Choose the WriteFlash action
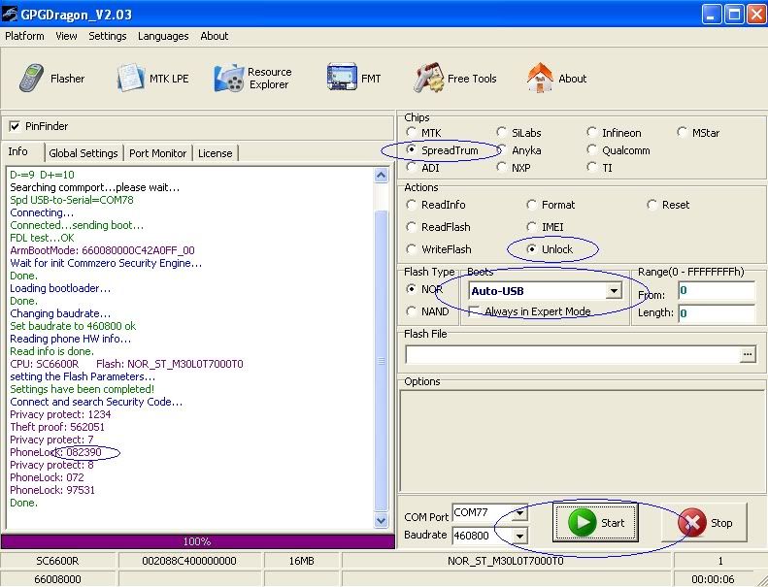768x587 pixels. 411,249
